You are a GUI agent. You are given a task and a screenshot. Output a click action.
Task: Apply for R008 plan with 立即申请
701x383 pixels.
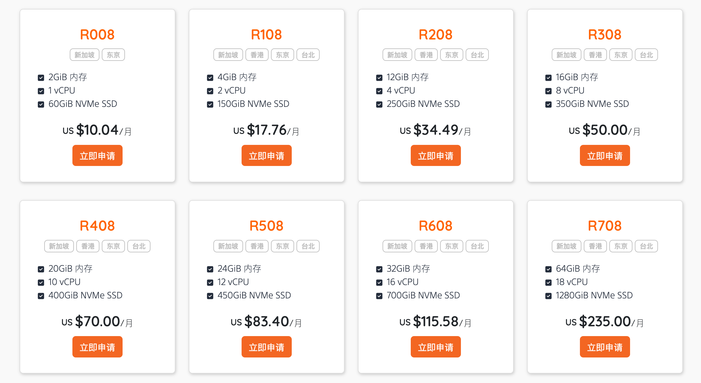tap(97, 156)
